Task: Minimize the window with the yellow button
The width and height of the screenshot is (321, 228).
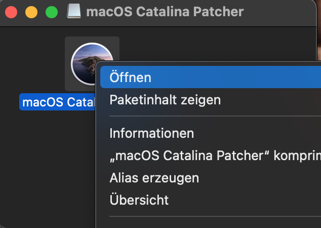Action: [x=31, y=12]
